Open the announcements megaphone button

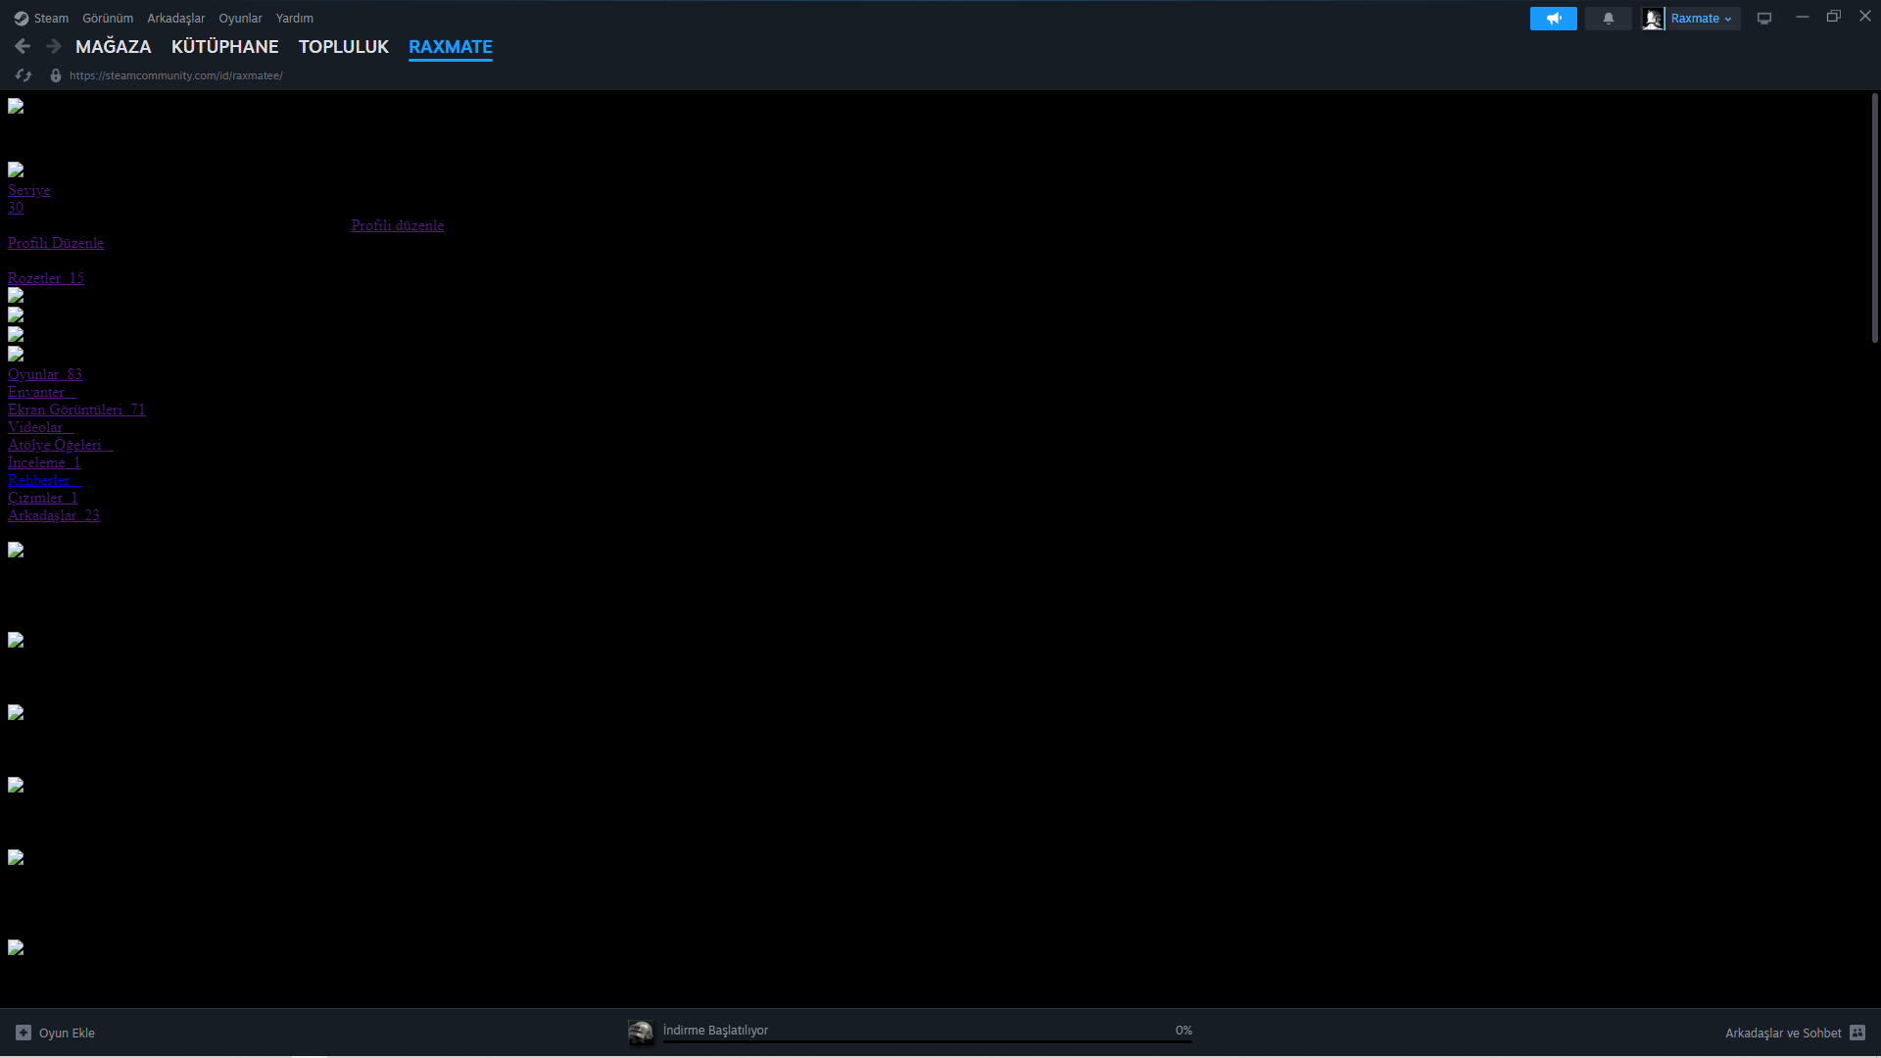tap(1554, 19)
